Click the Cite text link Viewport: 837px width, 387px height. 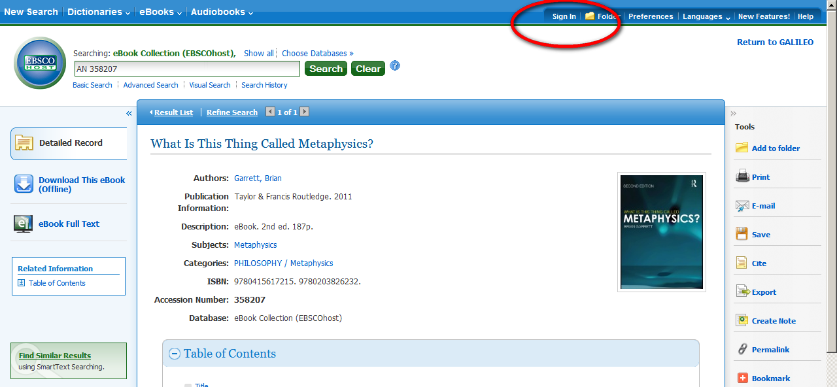pyautogui.click(x=759, y=263)
